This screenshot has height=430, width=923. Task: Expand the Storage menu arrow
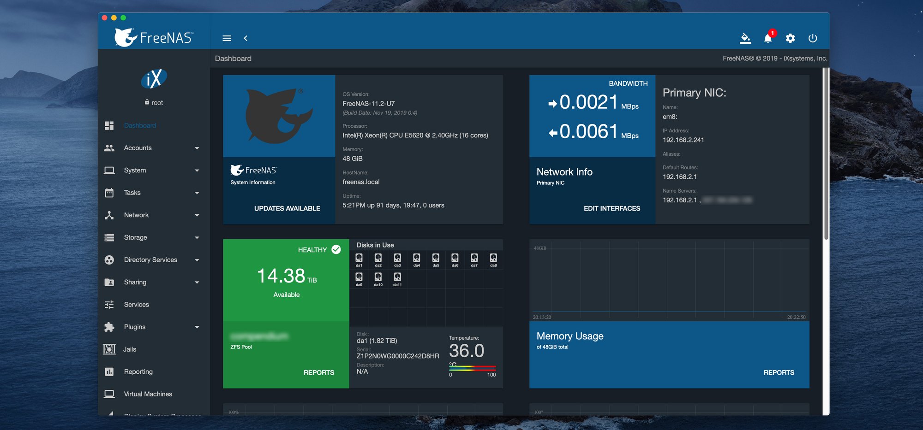click(x=197, y=238)
